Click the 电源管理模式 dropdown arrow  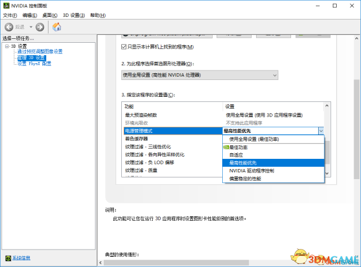(x=320, y=130)
